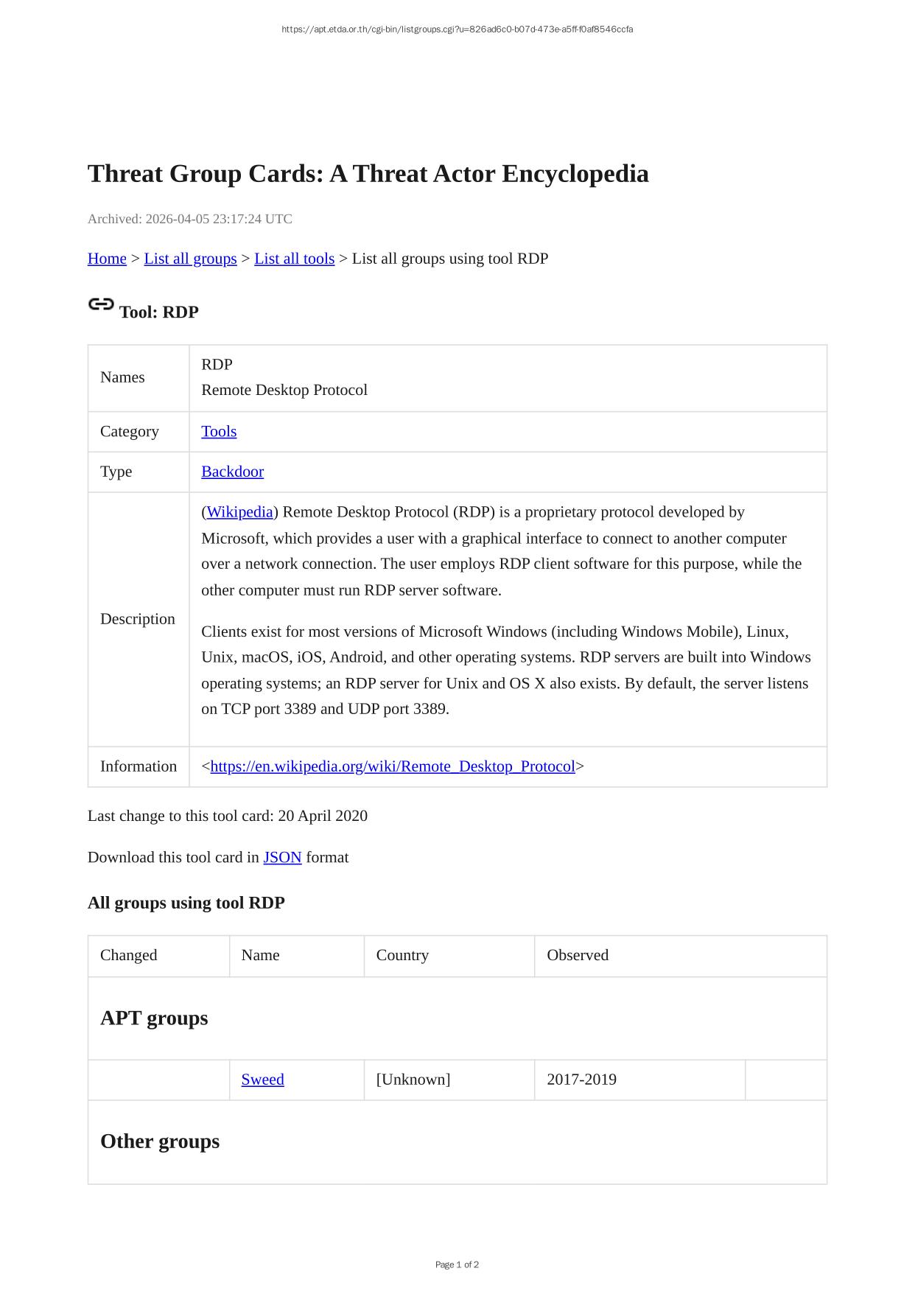This screenshot has height=1294, width=915.
Task: Click the Threat Group Cards page title
Action: click(368, 174)
